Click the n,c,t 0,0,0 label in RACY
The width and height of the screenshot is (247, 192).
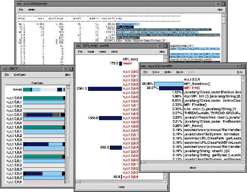(x=13, y=98)
